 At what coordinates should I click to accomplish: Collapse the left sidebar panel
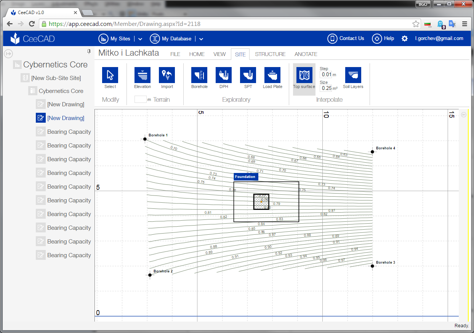click(x=8, y=54)
